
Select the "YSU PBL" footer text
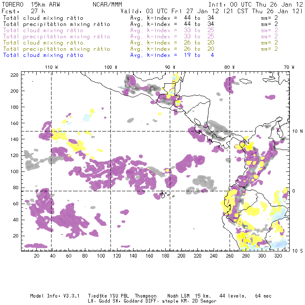[x=120, y=296]
